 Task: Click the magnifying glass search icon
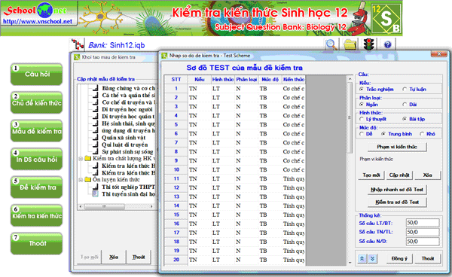click(x=331, y=44)
